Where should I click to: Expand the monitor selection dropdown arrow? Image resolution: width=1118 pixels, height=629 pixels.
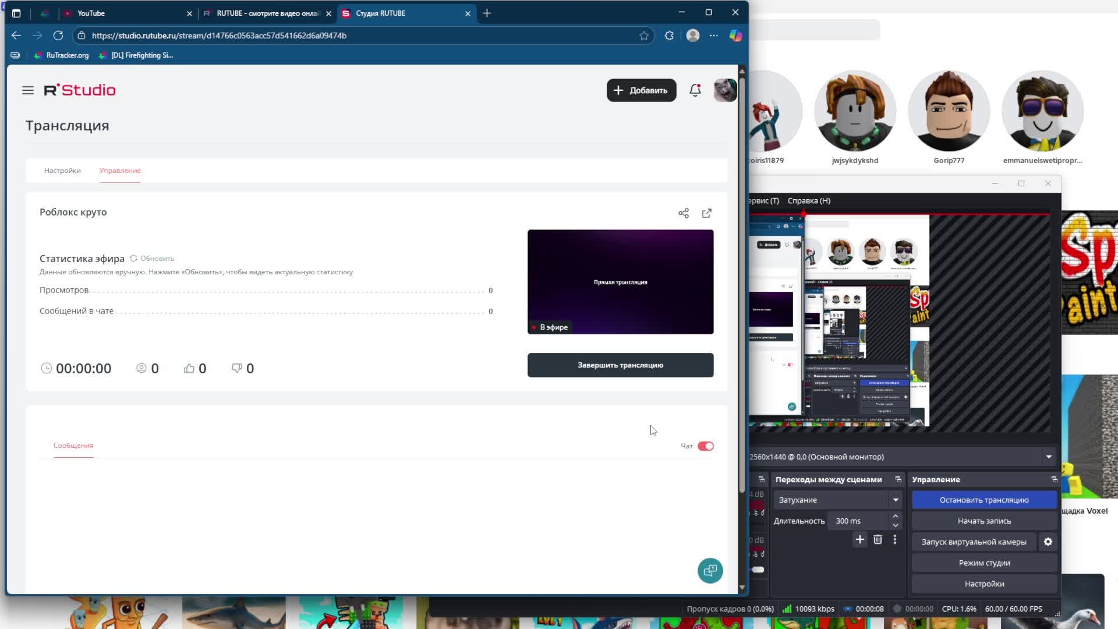click(1049, 457)
